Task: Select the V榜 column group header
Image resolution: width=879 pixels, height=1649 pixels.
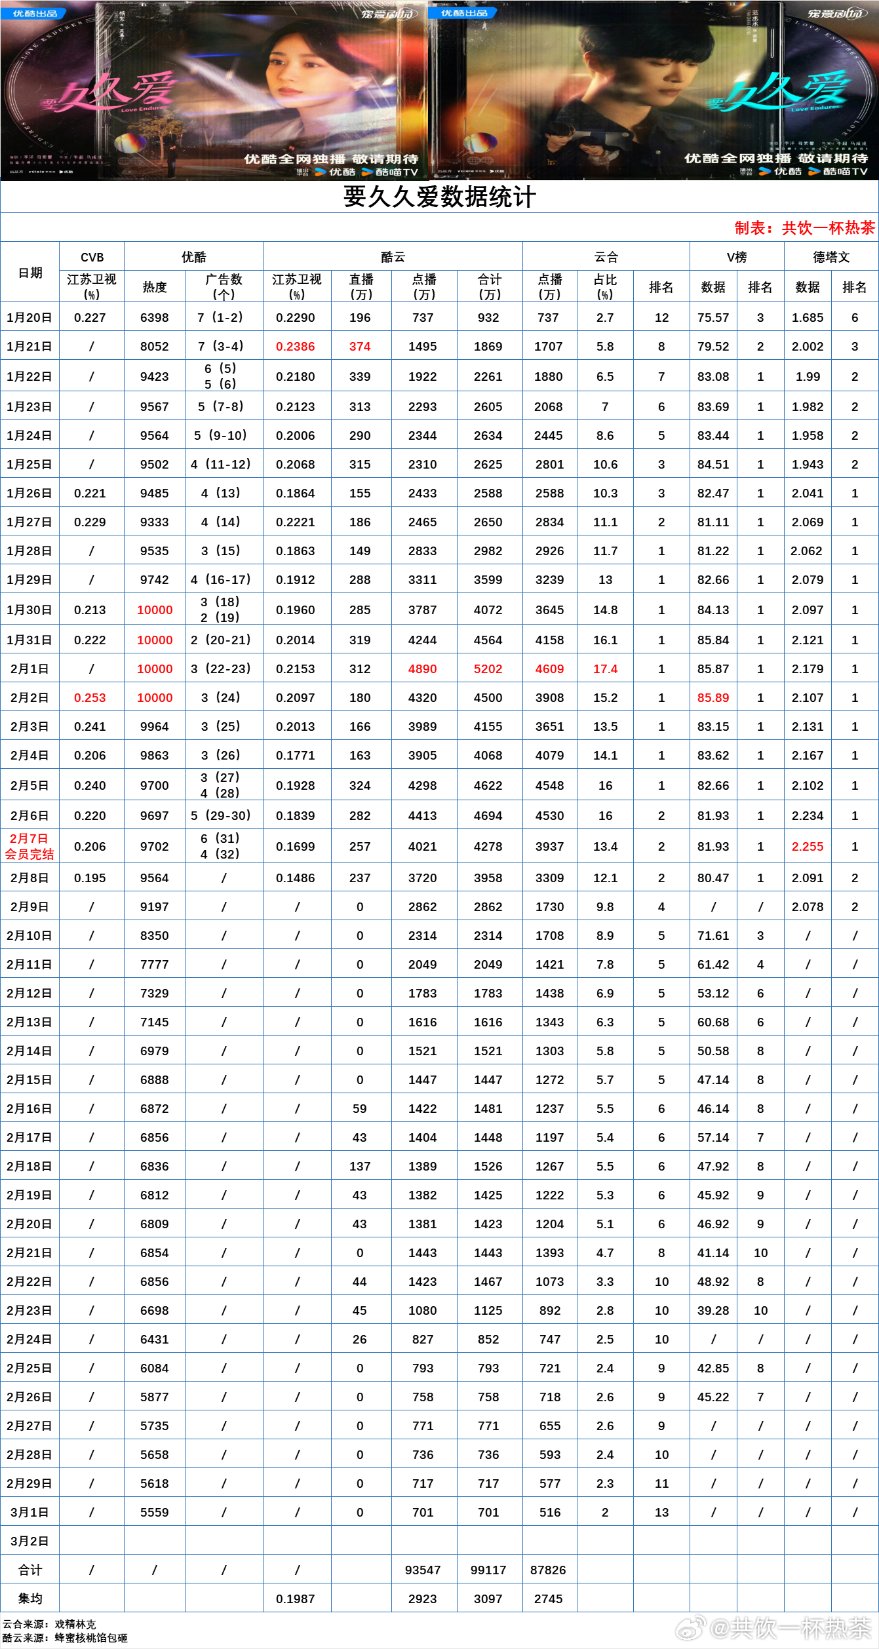Action: click(737, 257)
